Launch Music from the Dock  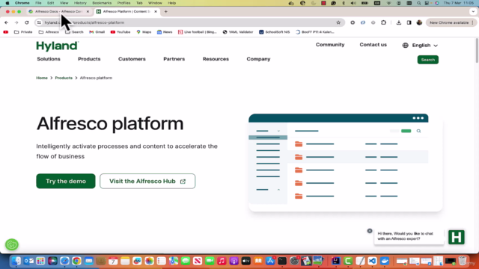click(222, 261)
